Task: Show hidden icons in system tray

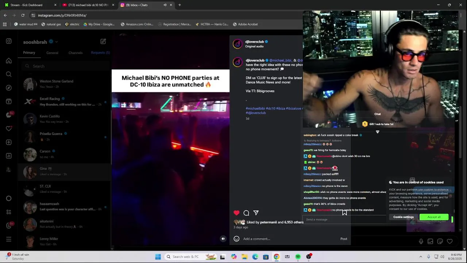Action: pyautogui.click(x=421, y=257)
